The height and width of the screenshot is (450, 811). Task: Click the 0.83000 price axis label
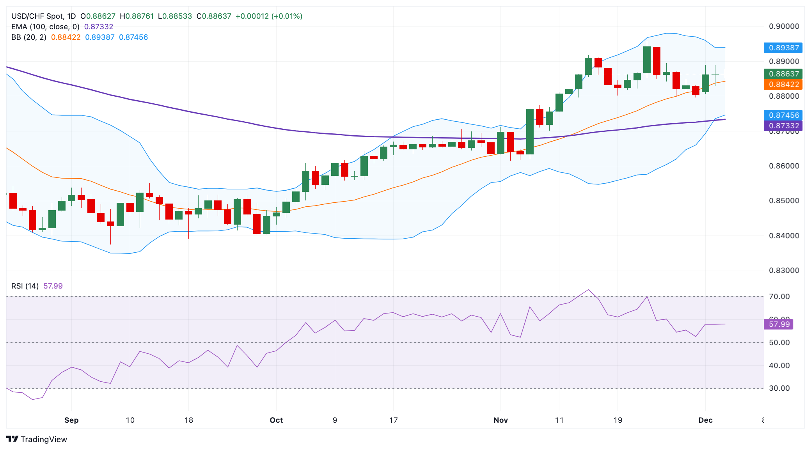pyautogui.click(x=784, y=270)
